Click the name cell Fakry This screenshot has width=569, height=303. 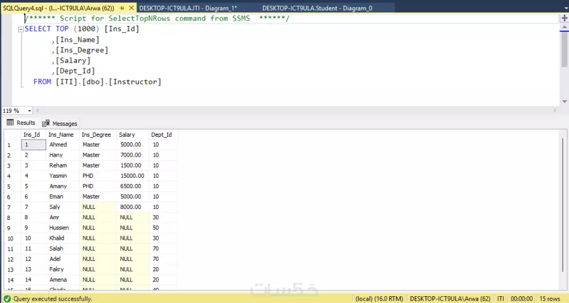[63, 269]
